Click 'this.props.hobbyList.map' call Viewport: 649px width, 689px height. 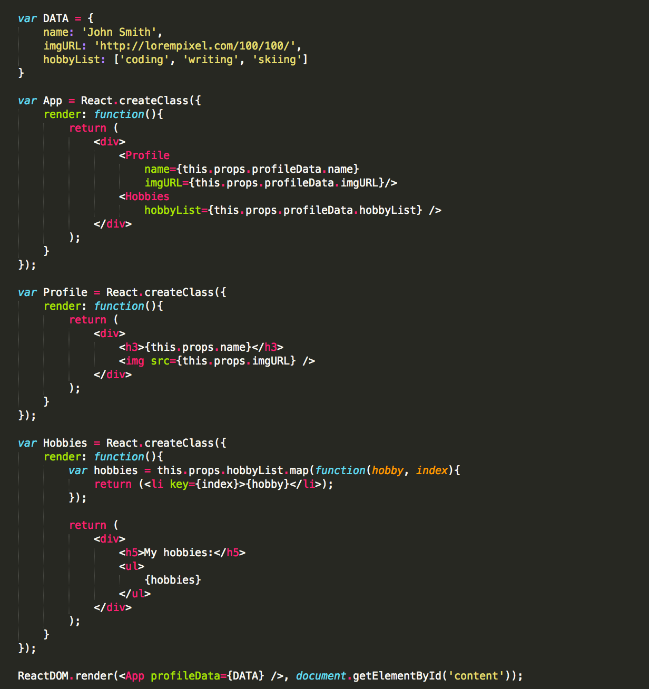click(233, 470)
